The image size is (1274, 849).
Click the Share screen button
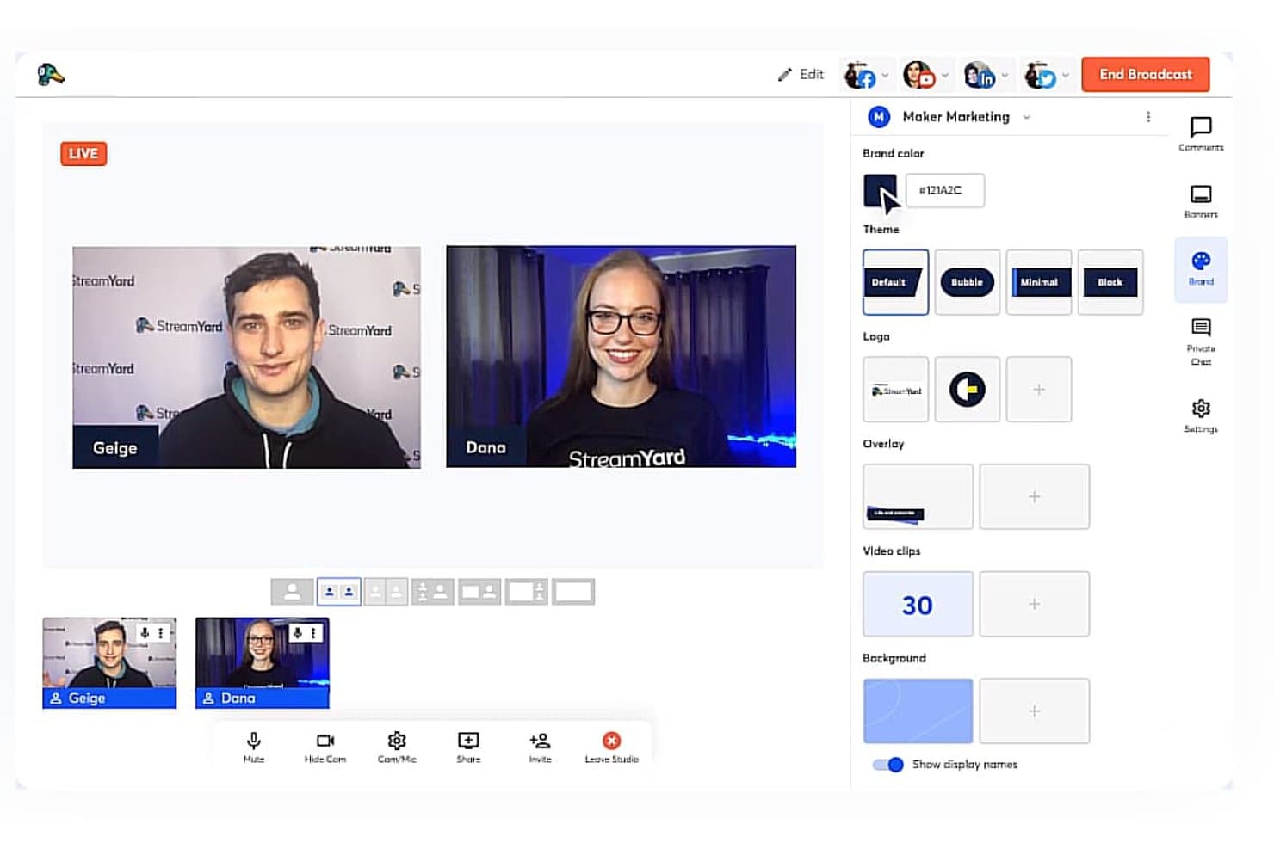pyautogui.click(x=468, y=747)
